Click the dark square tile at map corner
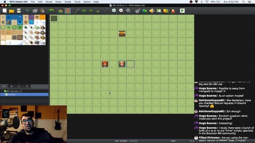 pyautogui.click(x=54, y=19)
